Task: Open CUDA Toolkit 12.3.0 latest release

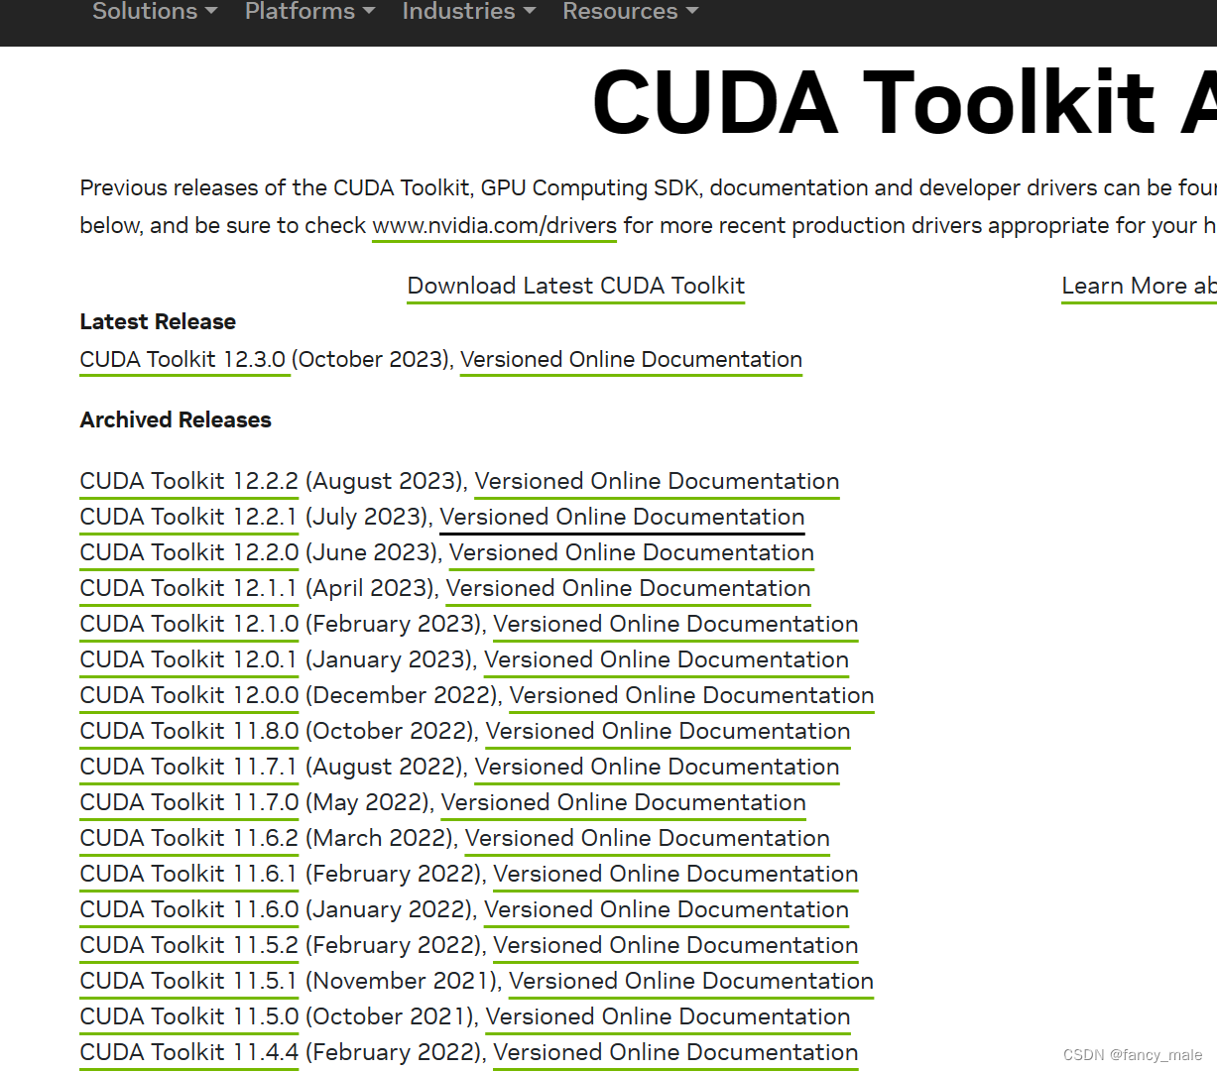Action: [183, 360]
